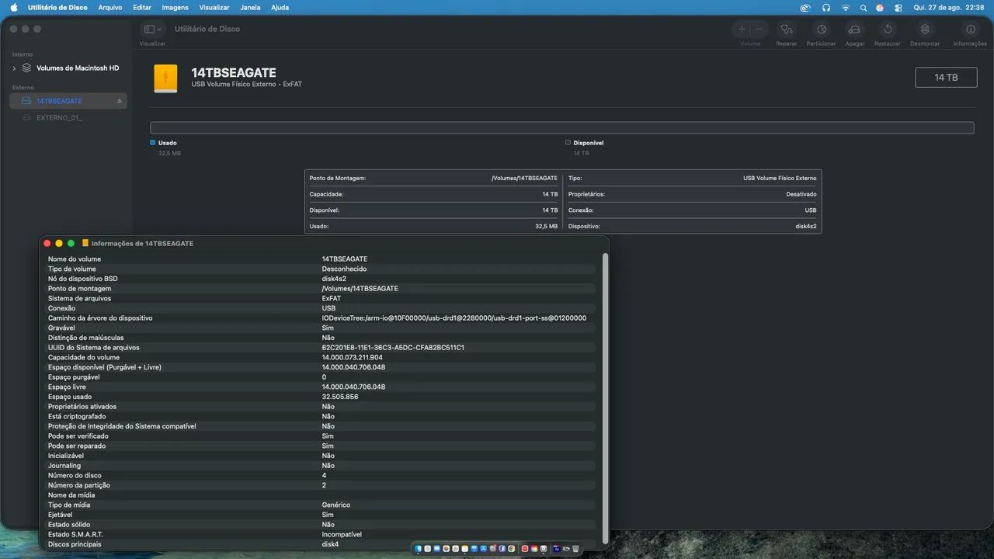Select the 14TBSEAGATE volume in the sidebar
The height and width of the screenshot is (559, 994).
tap(68, 101)
